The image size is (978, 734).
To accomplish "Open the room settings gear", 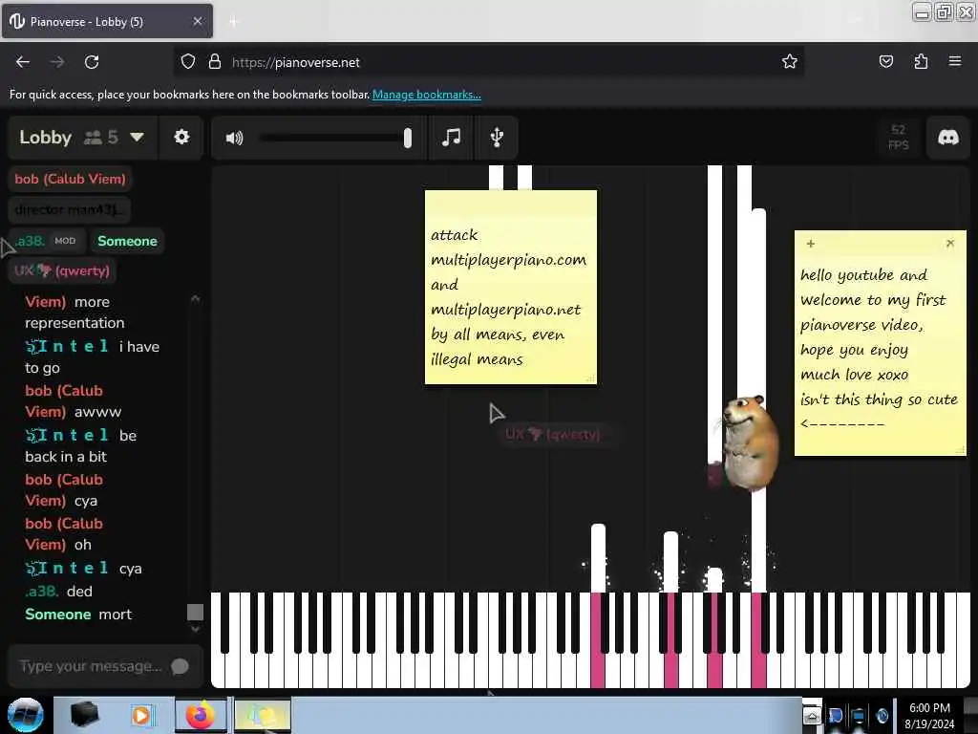I will coord(181,138).
